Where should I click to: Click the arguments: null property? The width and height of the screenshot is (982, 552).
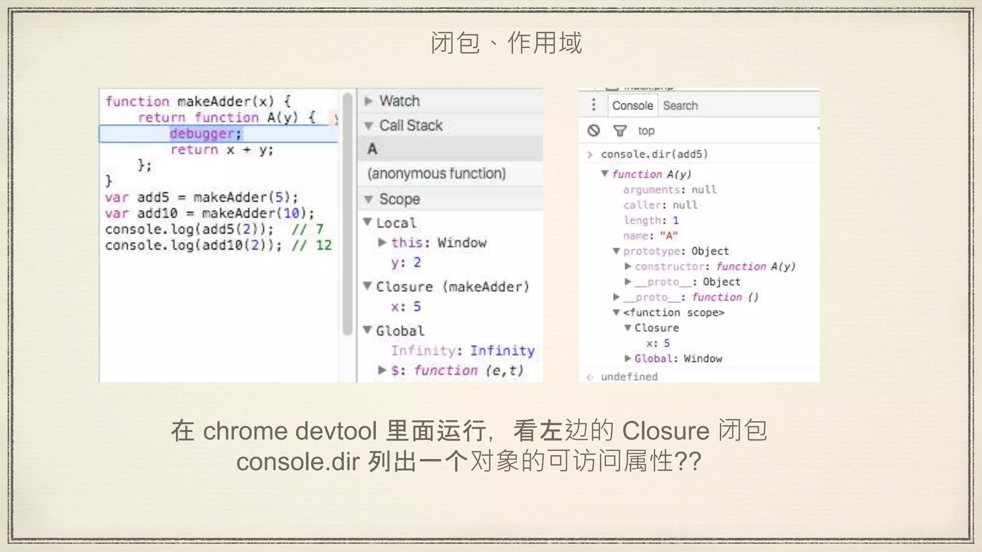tap(670, 189)
